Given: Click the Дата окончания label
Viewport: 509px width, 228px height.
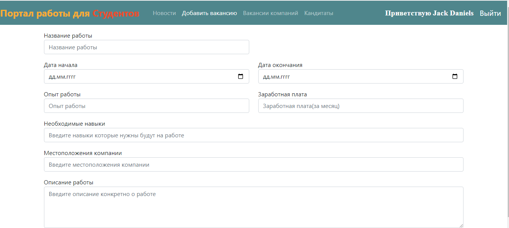Looking at the screenshot, I should (x=280, y=65).
